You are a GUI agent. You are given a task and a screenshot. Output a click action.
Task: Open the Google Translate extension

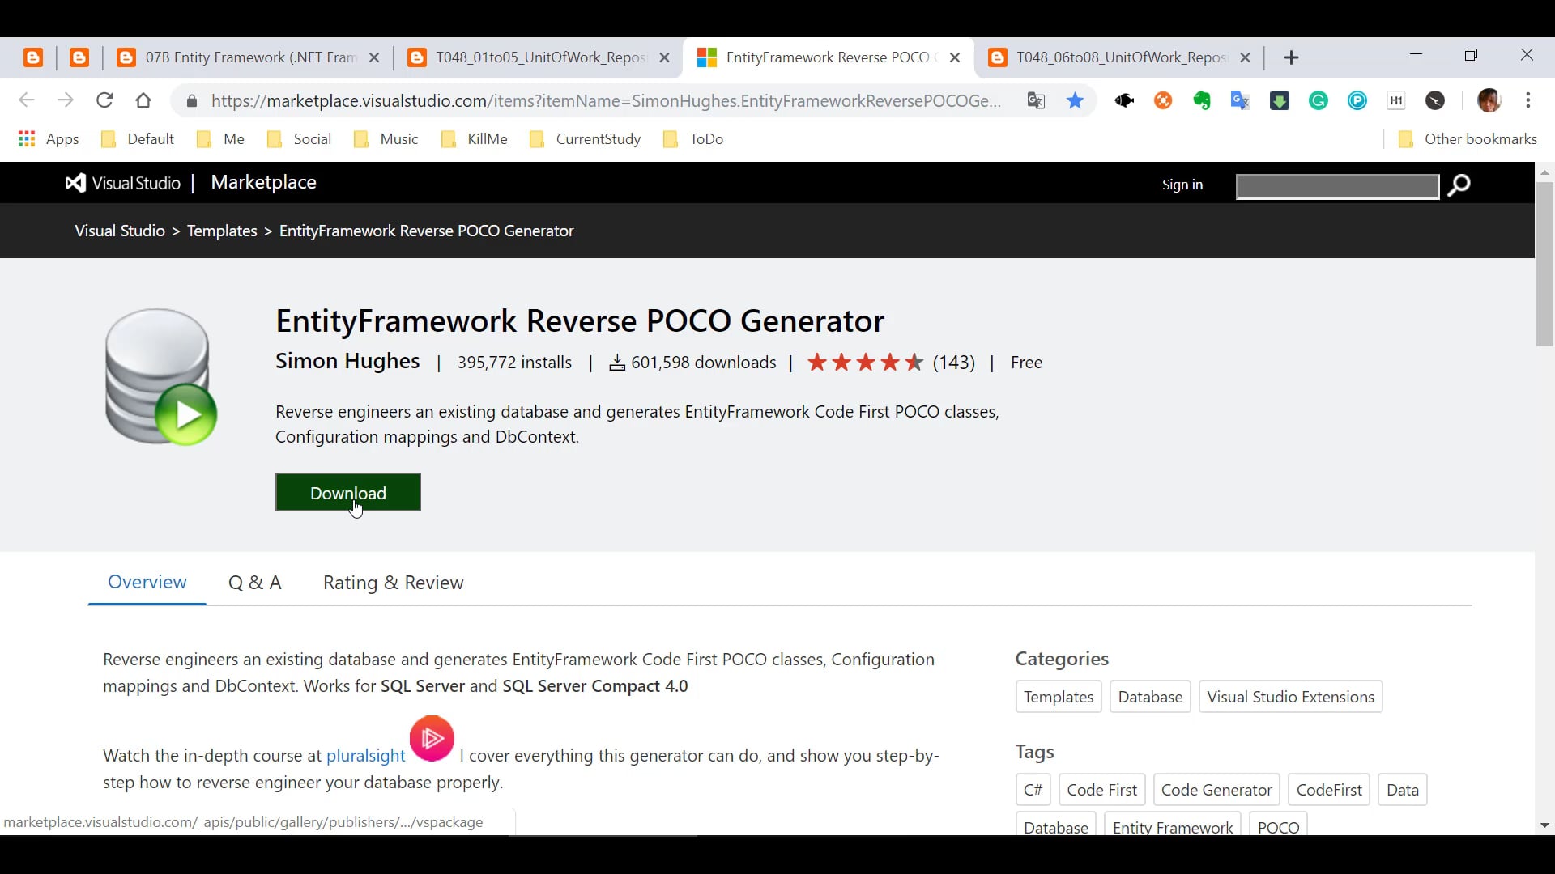coord(1241,100)
